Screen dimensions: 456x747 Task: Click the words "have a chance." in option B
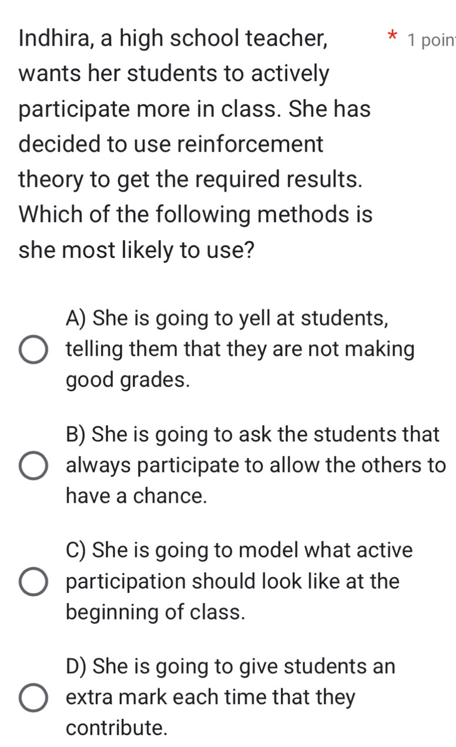tap(136, 497)
